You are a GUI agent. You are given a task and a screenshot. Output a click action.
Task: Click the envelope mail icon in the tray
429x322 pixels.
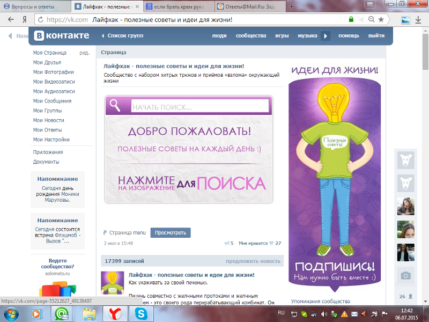354,314
